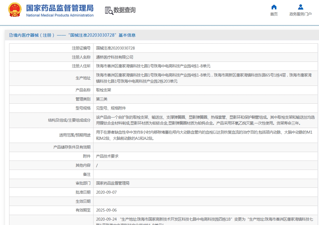Click the 备注 row label
This screenshot has width=319, height=225.
click(x=87, y=174)
